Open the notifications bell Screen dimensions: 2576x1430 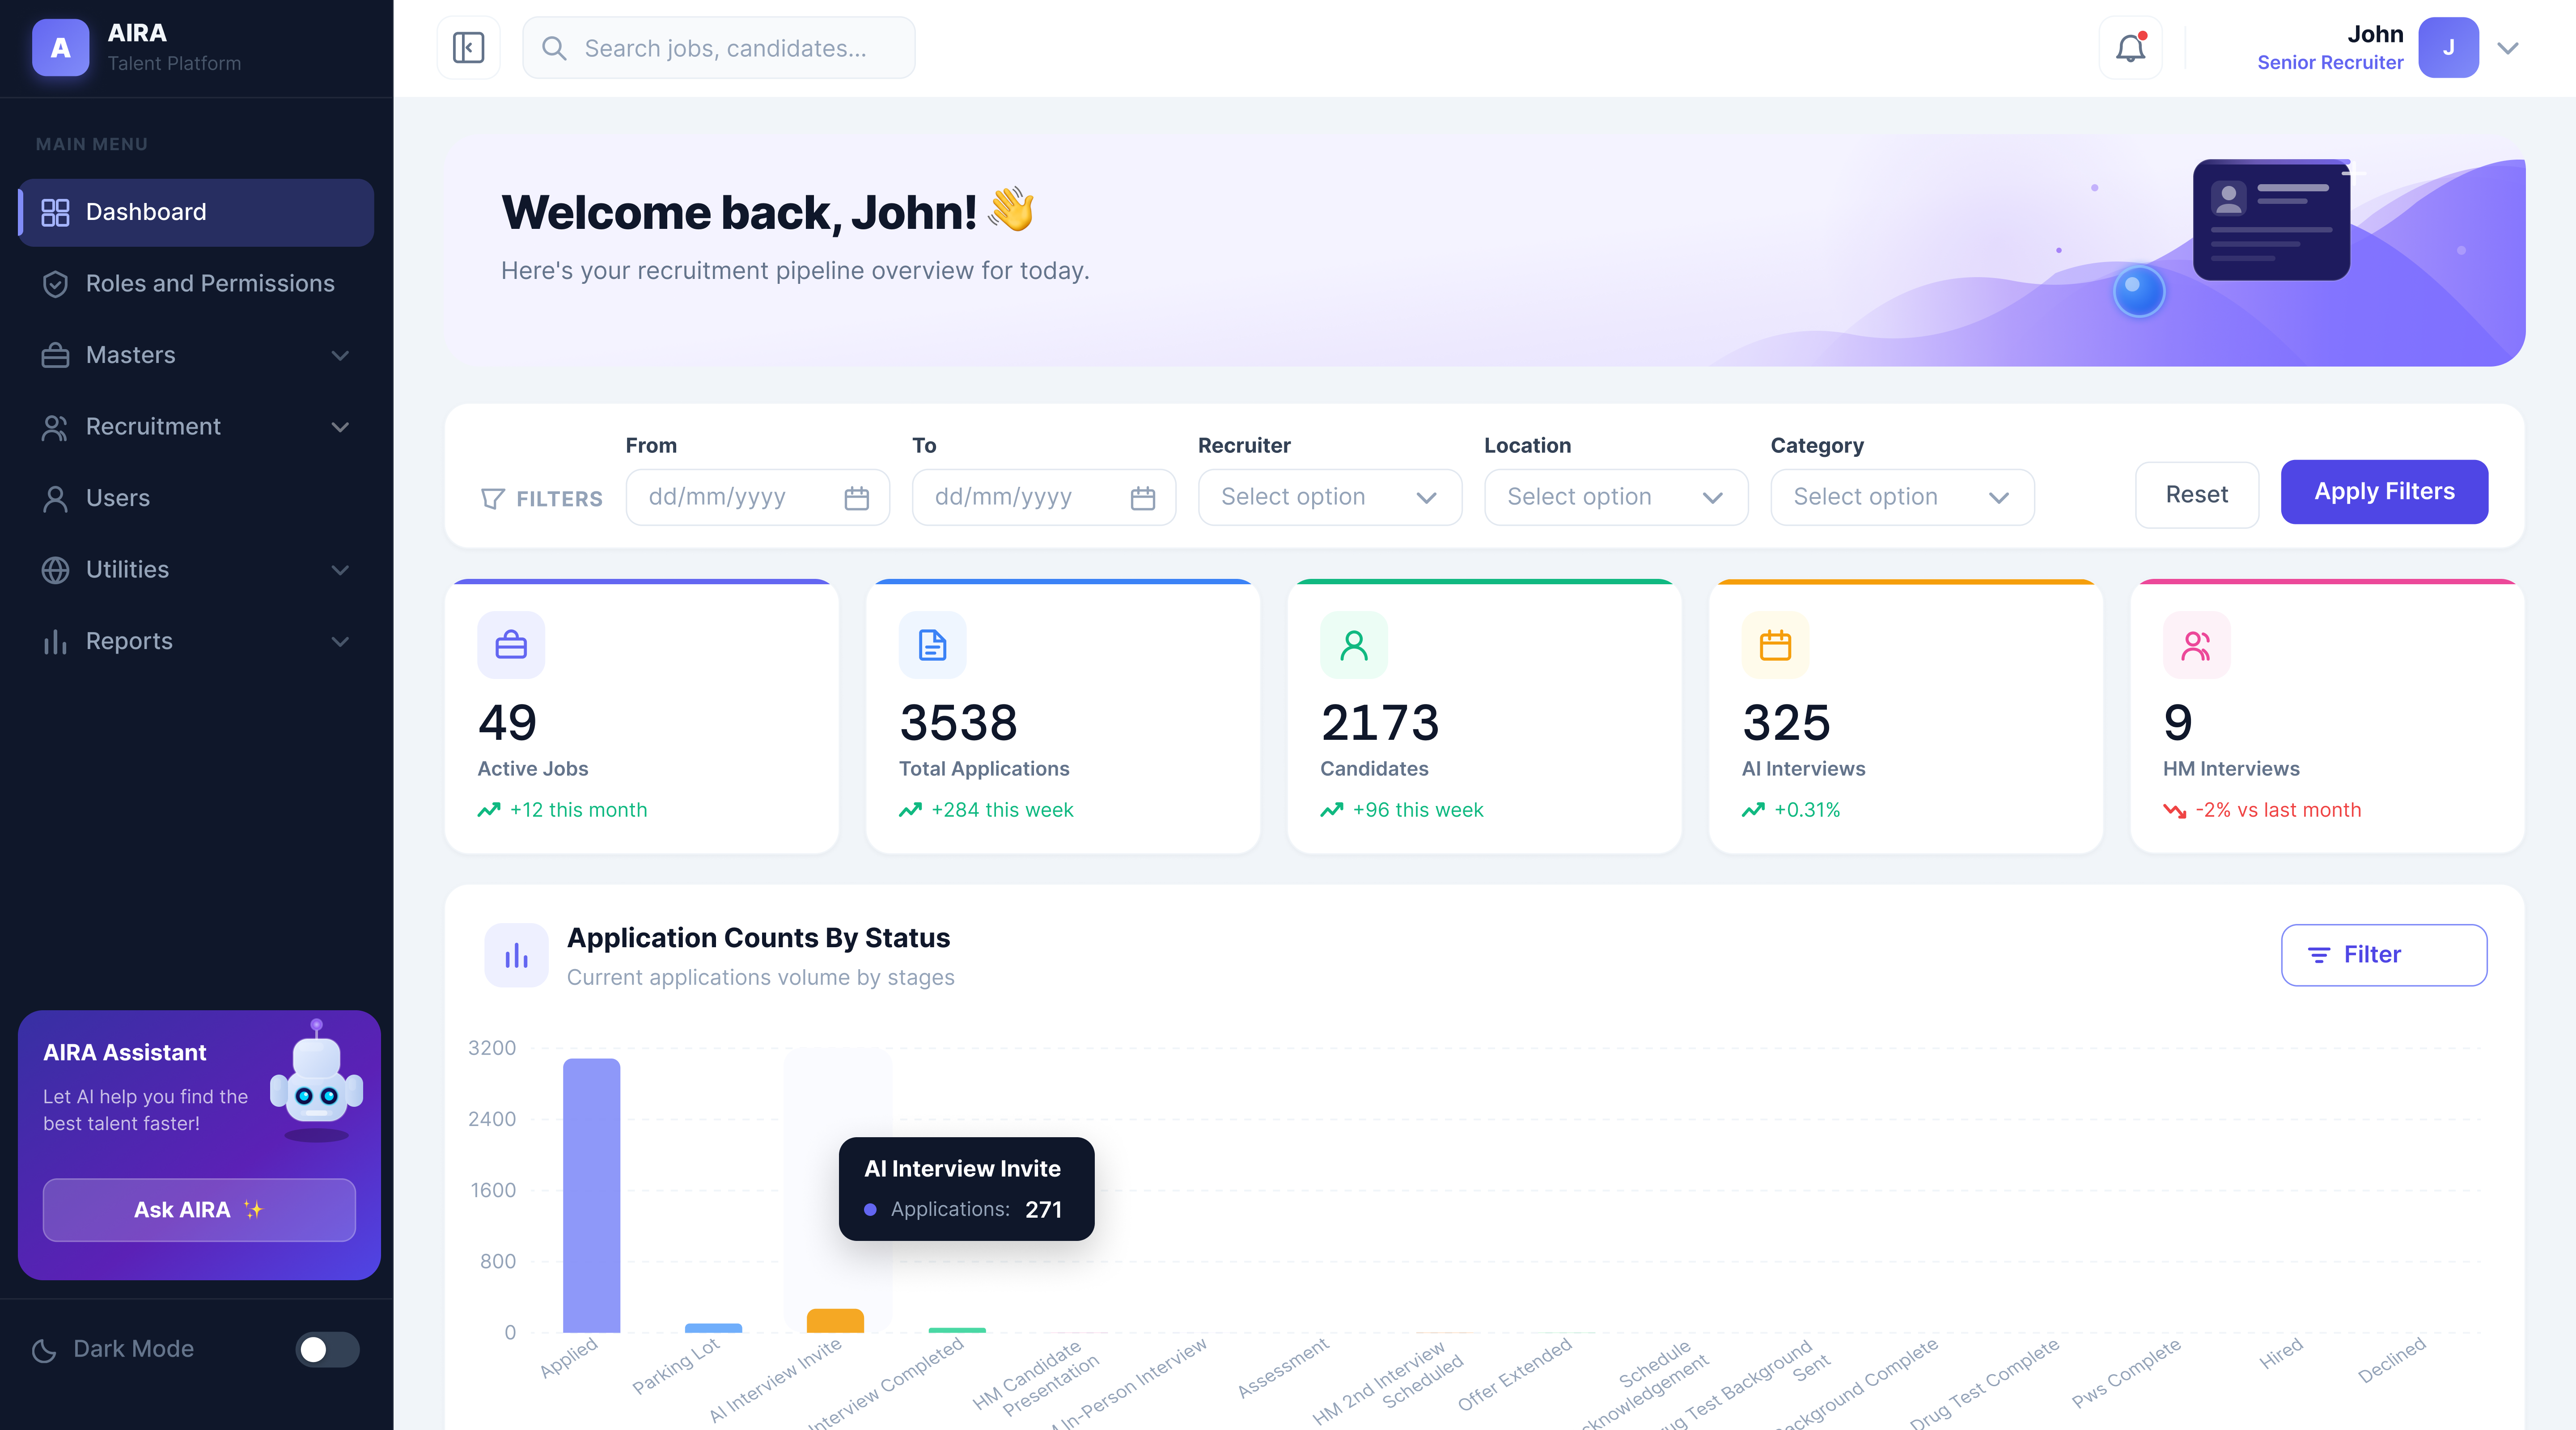[x=2130, y=47]
